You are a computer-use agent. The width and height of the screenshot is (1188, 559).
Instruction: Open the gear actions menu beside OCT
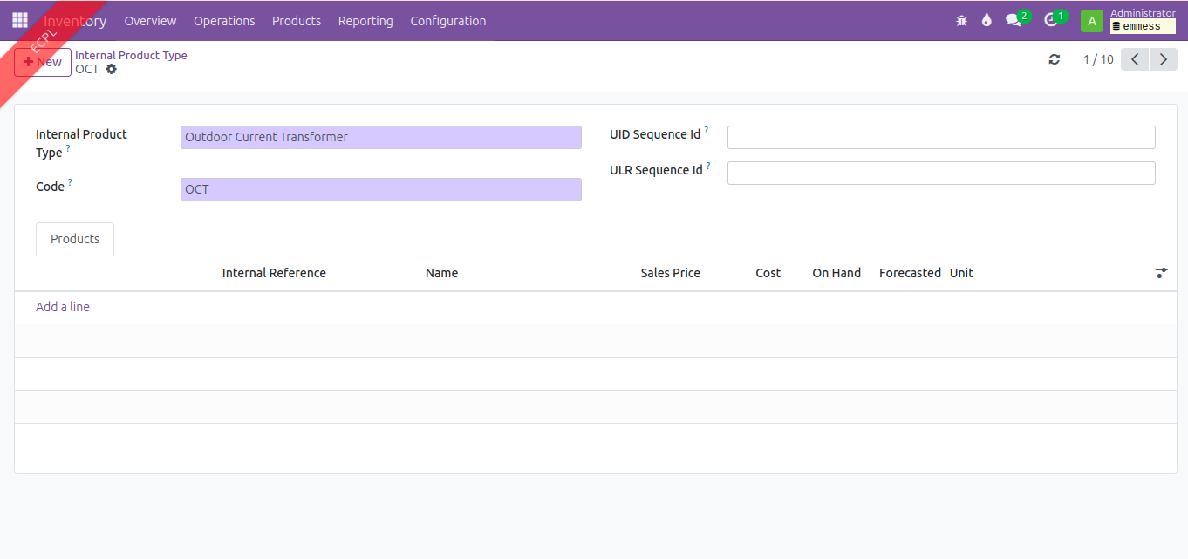[112, 69]
